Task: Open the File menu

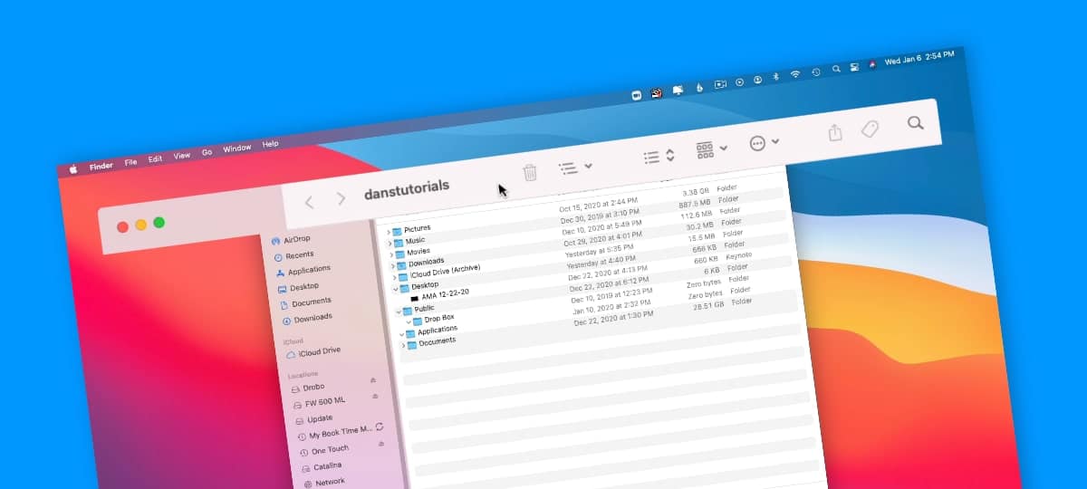Action: pyautogui.click(x=130, y=162)
